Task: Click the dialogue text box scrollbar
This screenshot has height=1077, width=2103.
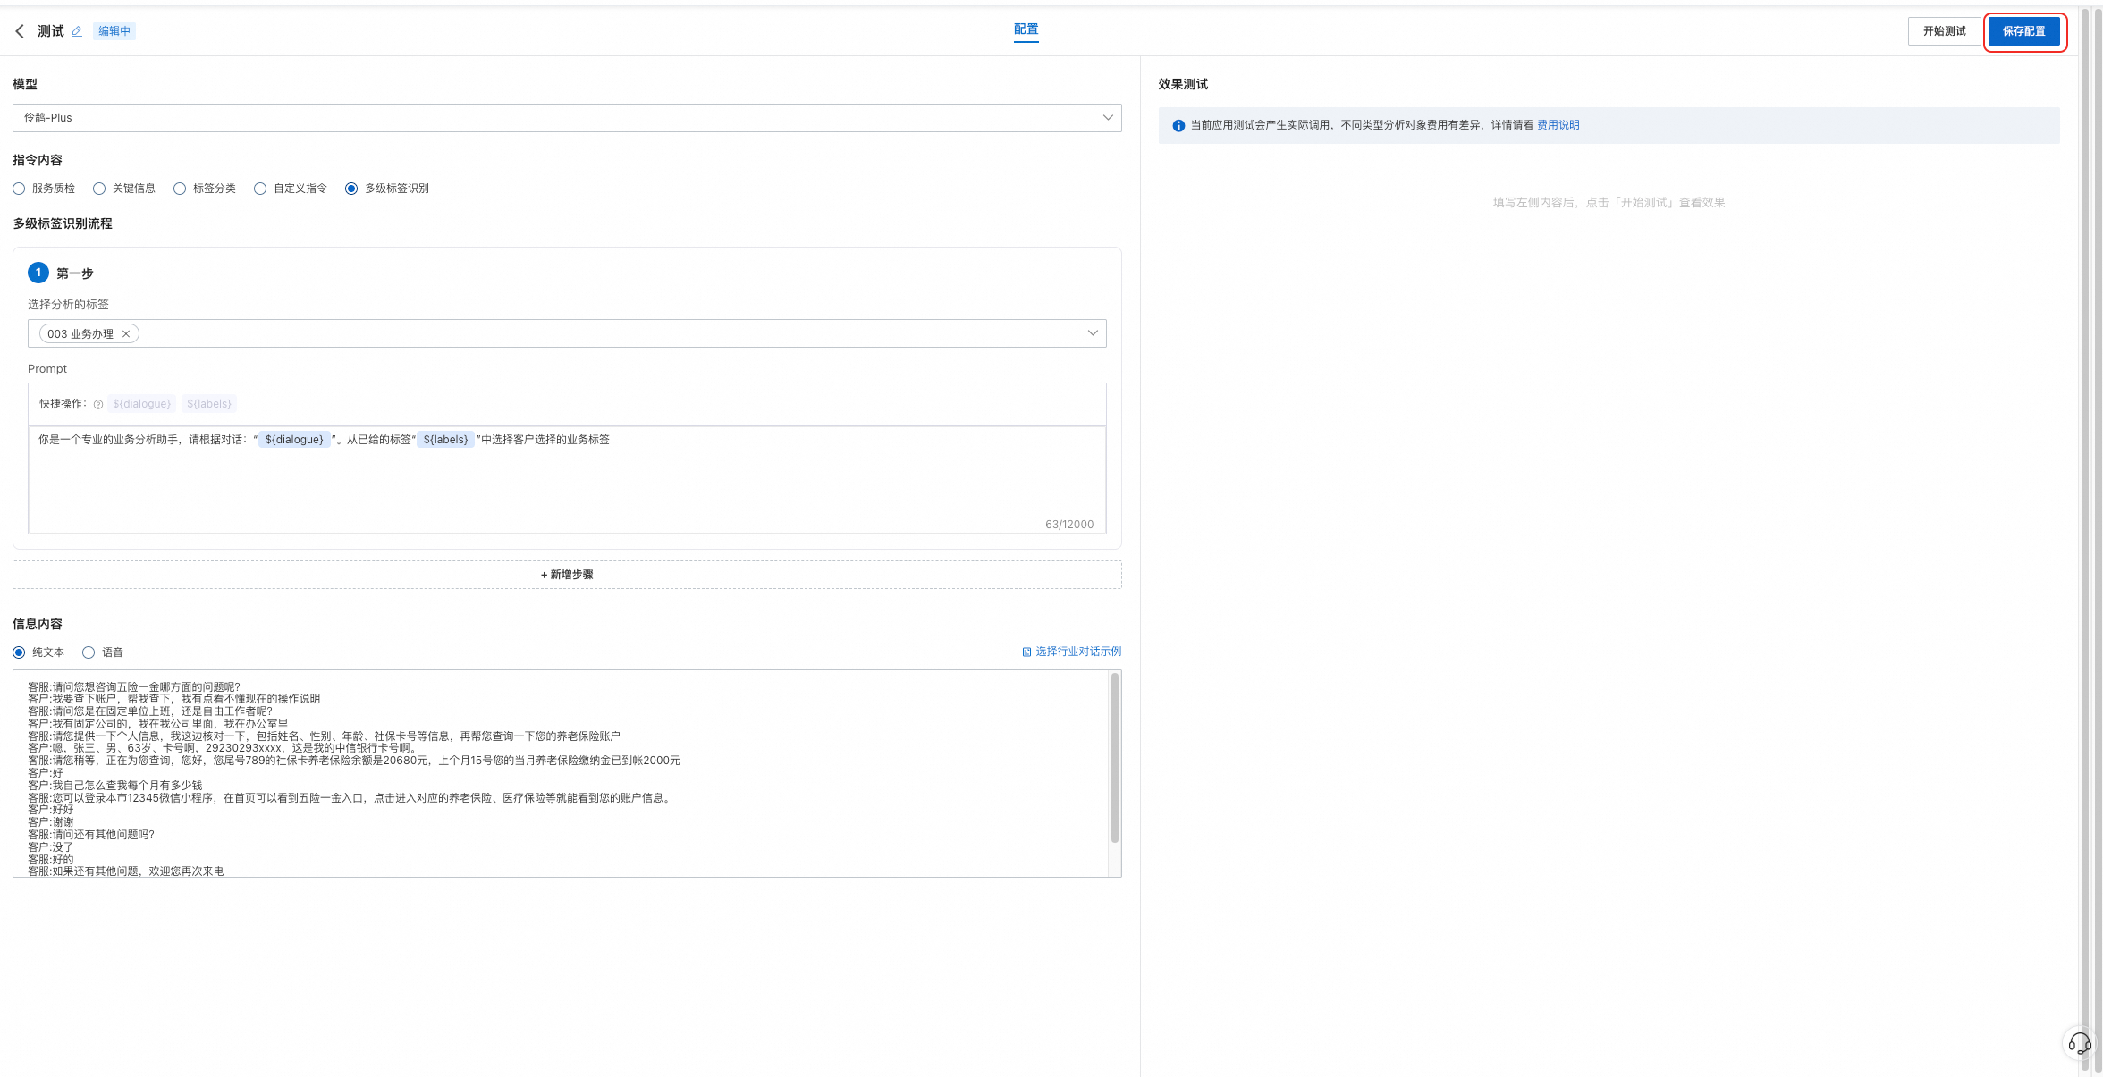Action: (x=1115, y=758)
